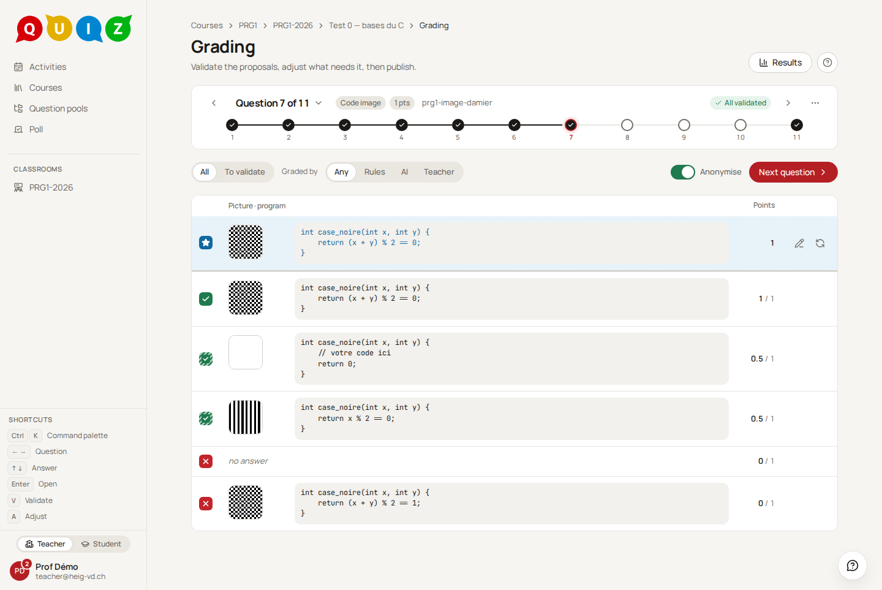
Task: Filter graded by AI
Action: click(x=405, y=172)
